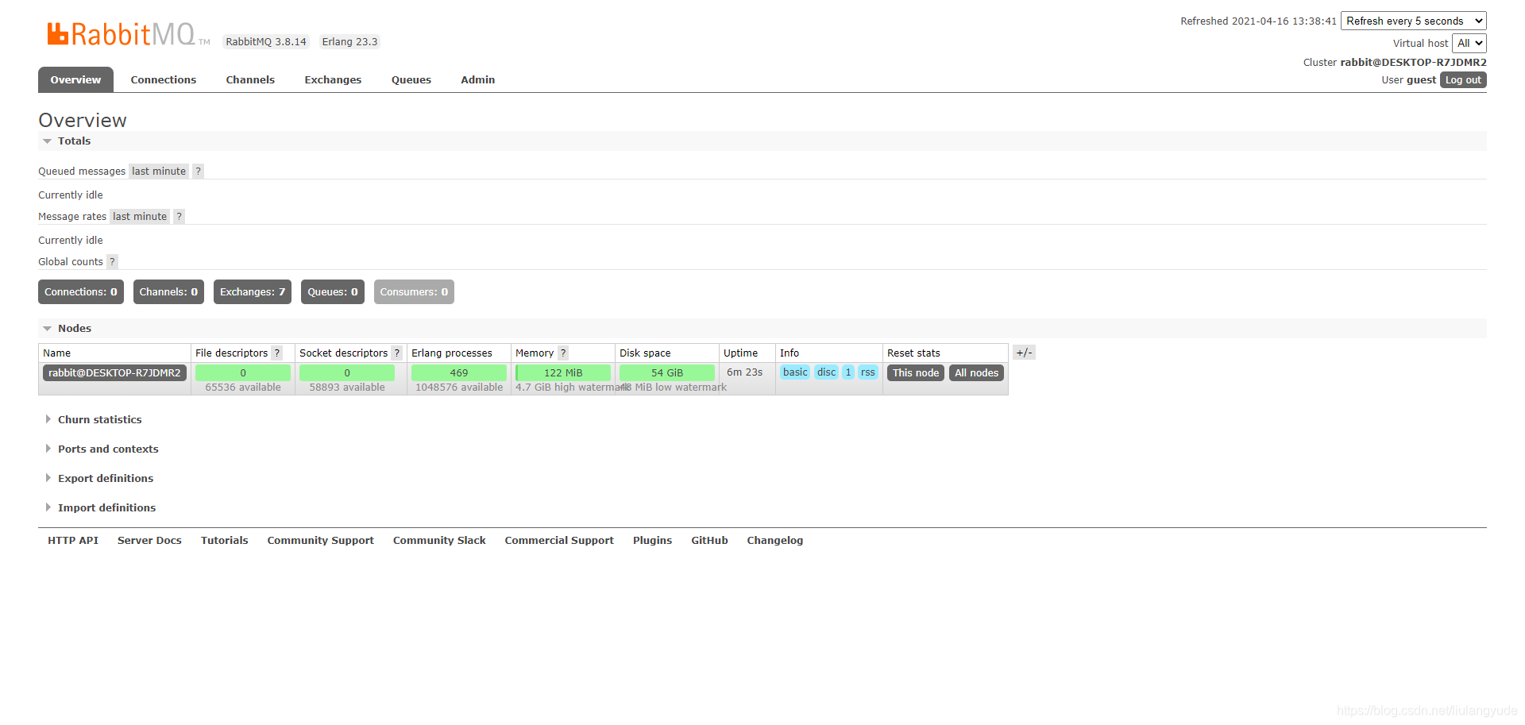Go to the Admin tab
Screen dimensions: 1525x725
coord(478,80)
